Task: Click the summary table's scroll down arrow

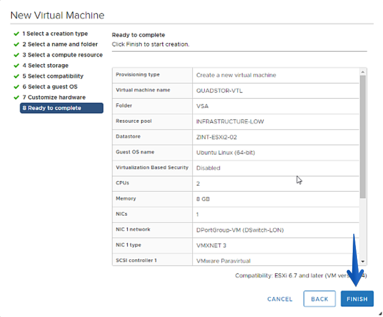Action: (363, 261)
